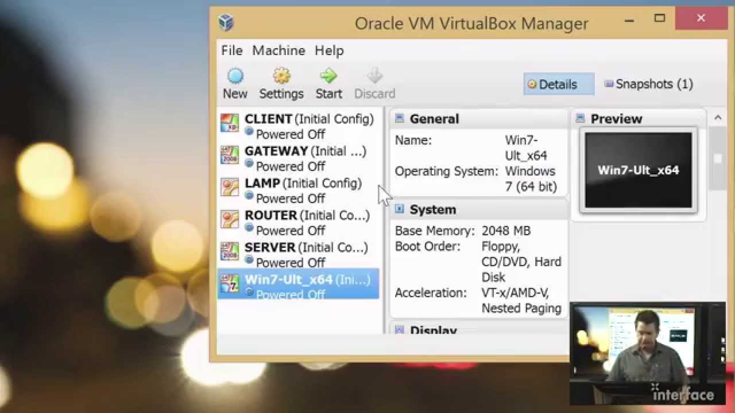Click the green Start arrow icon
This screenshot has height=413, width=735.
[328, 76]
